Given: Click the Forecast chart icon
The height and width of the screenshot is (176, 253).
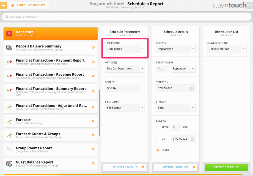Looking at the screenshot, I should tap(9, 121).
